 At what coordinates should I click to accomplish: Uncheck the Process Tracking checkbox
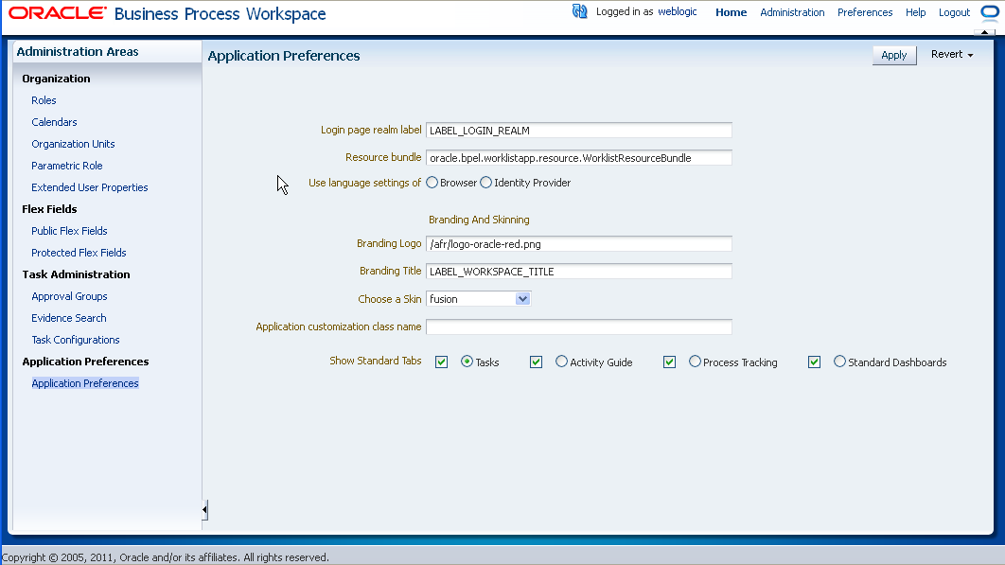(669, 362)
